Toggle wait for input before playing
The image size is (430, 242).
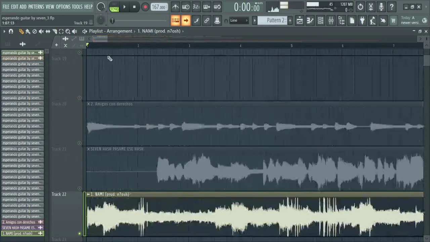[186, 7]
